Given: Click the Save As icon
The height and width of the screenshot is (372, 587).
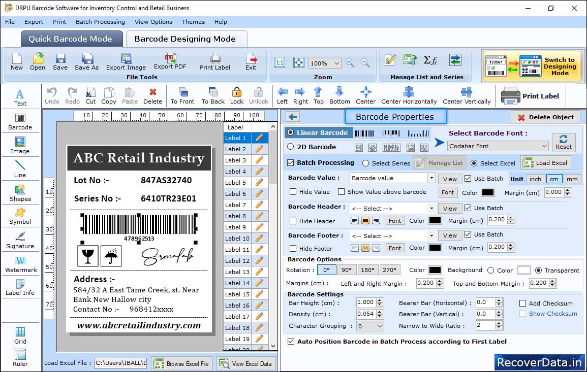Looking at the screenshot, I should [87, 62].
